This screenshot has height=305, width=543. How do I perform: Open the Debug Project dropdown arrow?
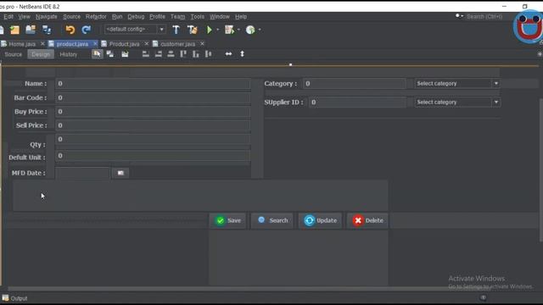click(x=238, y=30)
